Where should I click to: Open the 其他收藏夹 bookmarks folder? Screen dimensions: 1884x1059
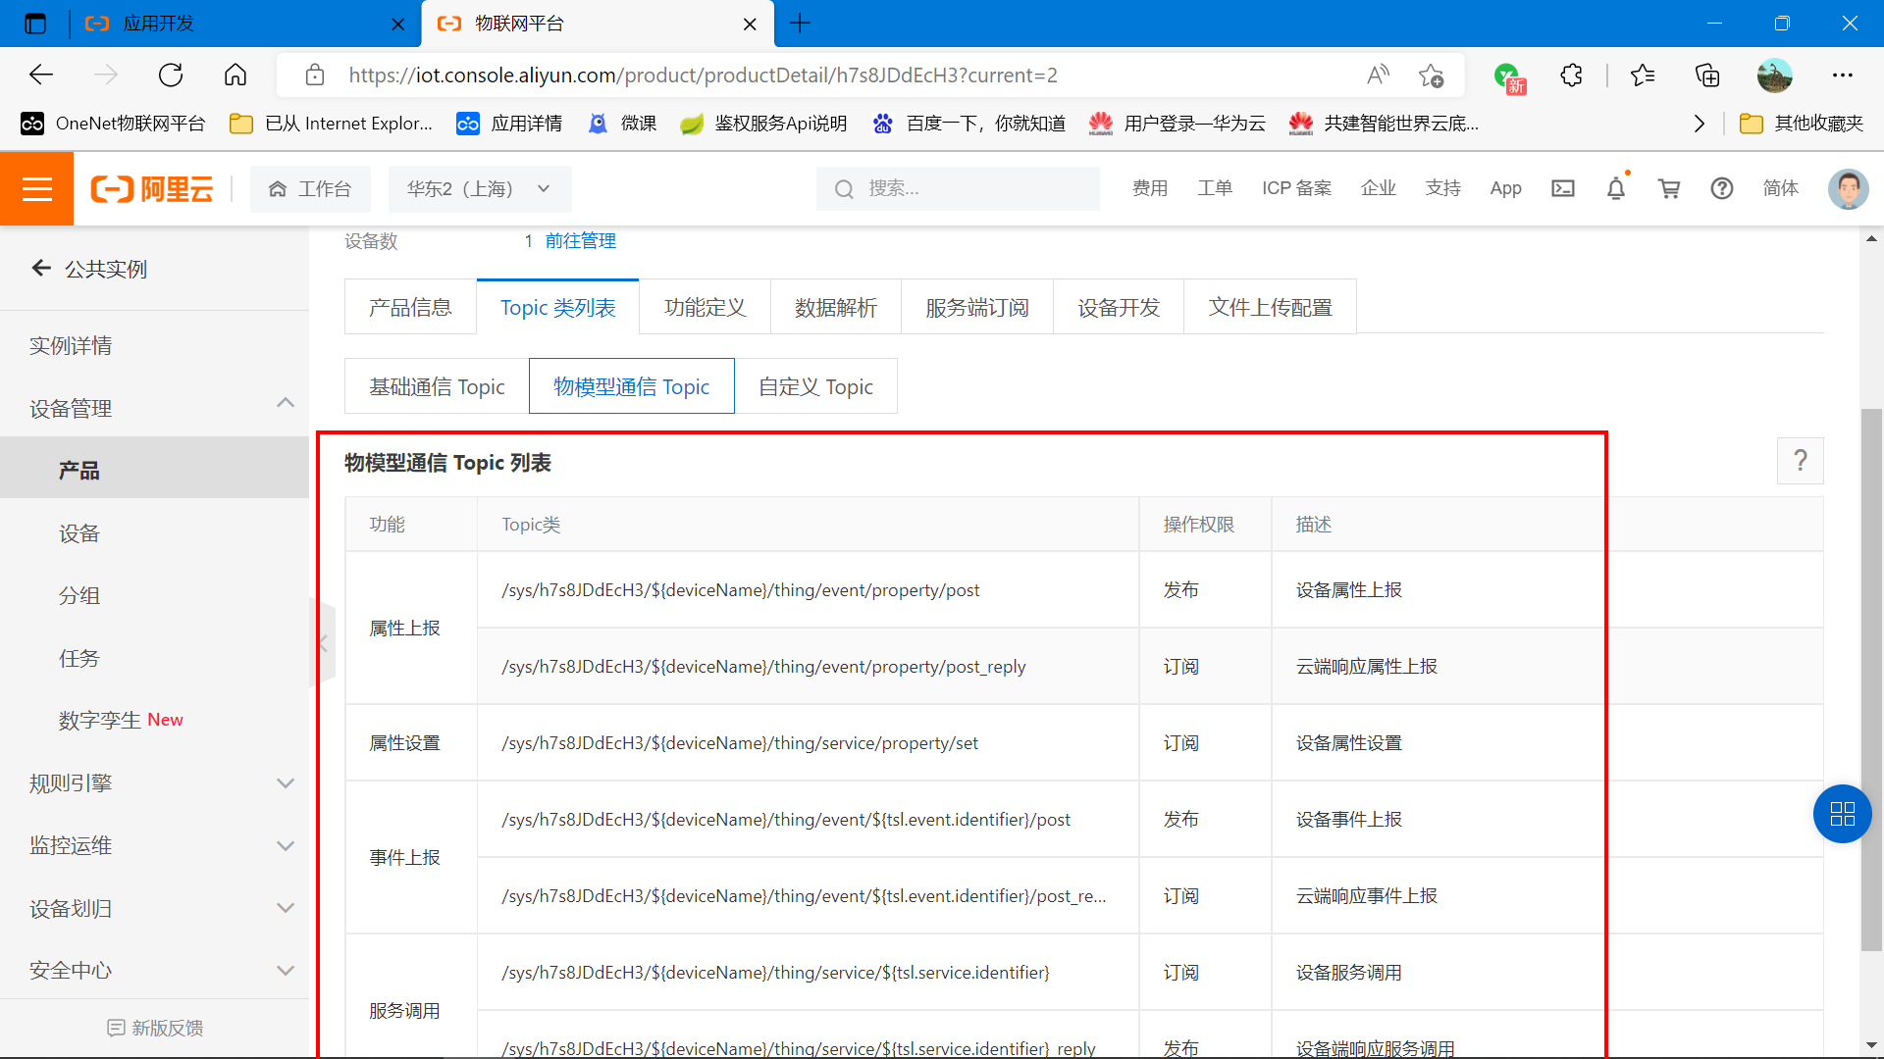pyautogui.click(x=1802, y=124)
